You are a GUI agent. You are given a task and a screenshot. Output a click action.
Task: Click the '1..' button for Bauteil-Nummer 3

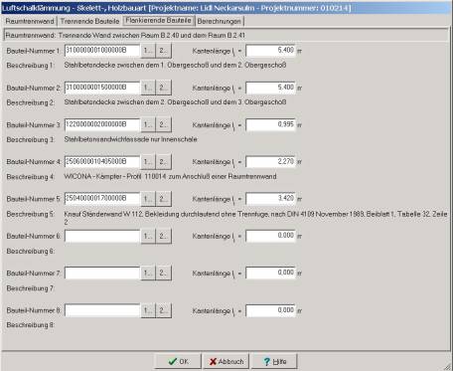tap(148, 125)
